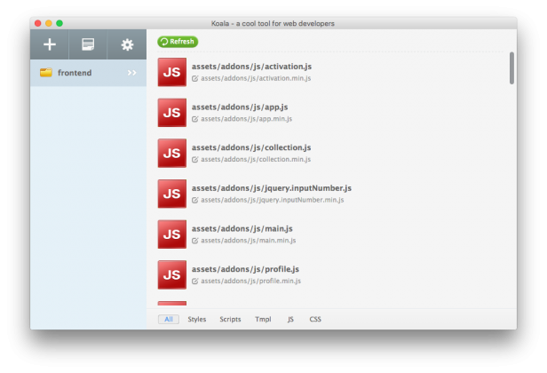Select file assets/addons/js/collection.js
The width and height of the screenshot is (547, 373).
[251, 147]
